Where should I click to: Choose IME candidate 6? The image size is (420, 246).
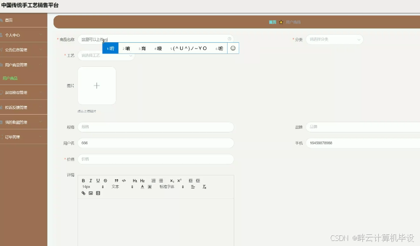click(x=219, y=48)
